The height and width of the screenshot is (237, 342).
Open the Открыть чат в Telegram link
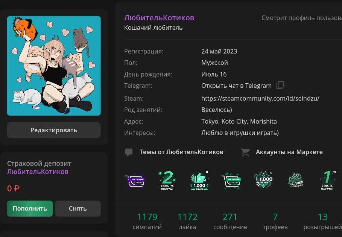(236, 86)
